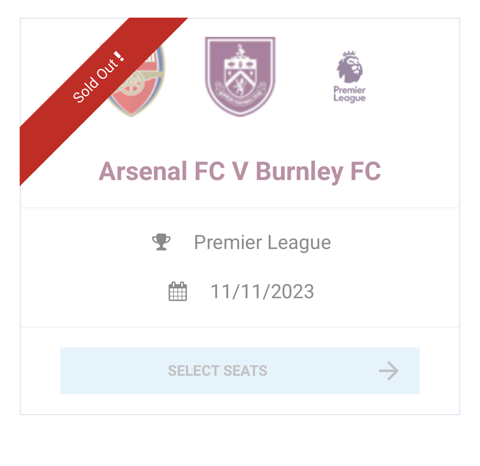Click the "V" in the match title
The height and width of the screenshot is (466, 480).
pos(240,171)
